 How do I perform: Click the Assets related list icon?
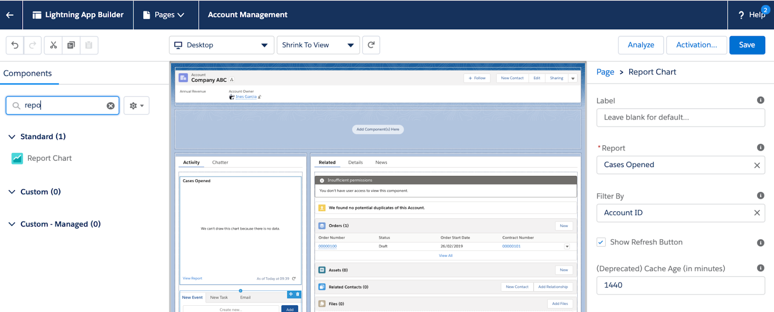coord(322,270)
